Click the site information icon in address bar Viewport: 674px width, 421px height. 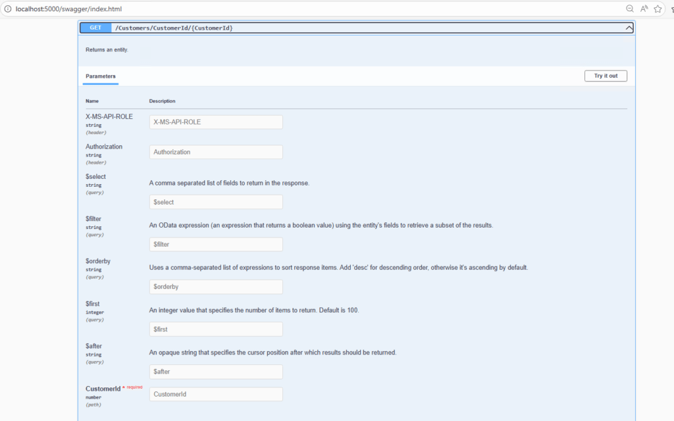tap(7, 9)
